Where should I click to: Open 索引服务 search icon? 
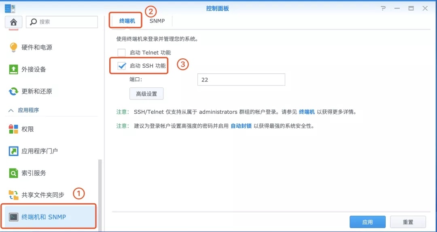point(13,173)
